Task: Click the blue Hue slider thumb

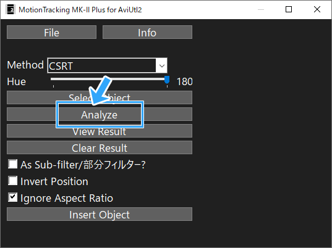Action: (x=167, y=80)
